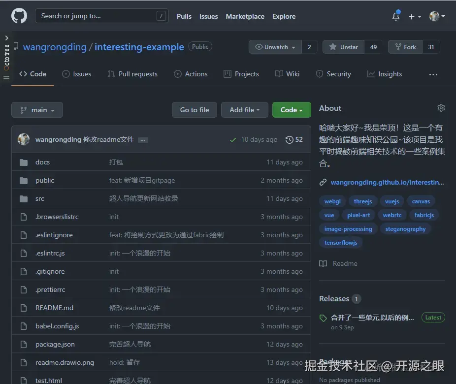Toggle the Unstar button

tap(343, 47)
